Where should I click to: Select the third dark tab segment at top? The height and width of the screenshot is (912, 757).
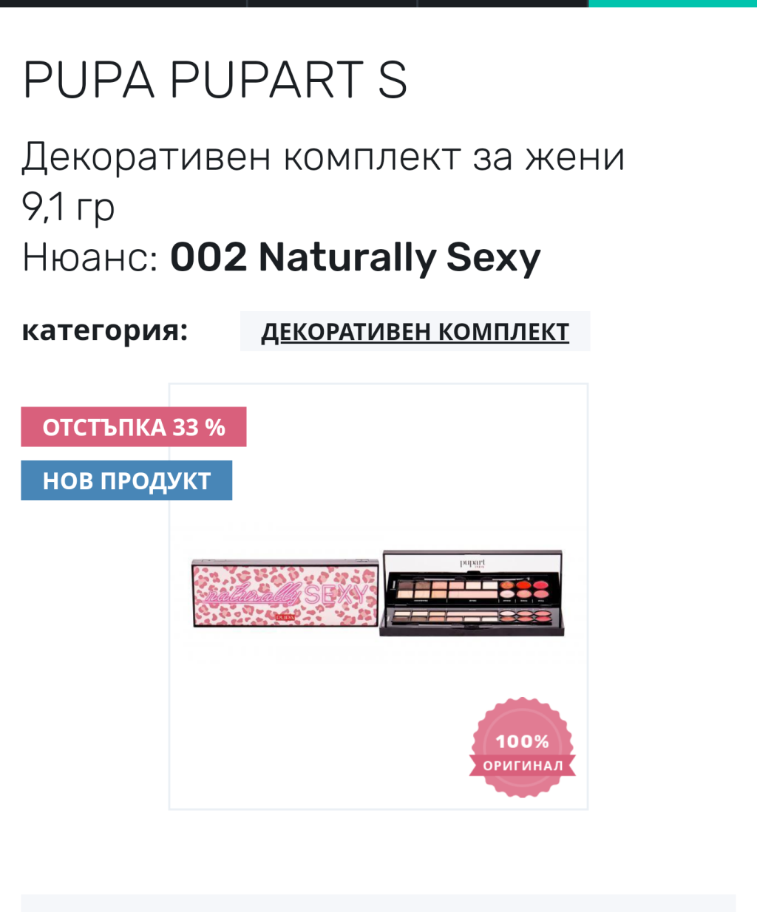(x=503, y=4)
